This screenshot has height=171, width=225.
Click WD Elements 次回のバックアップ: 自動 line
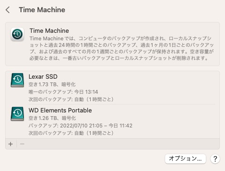71,133
